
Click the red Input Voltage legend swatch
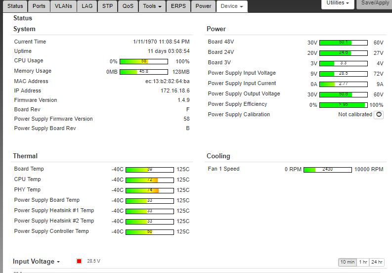coord(79,261)
